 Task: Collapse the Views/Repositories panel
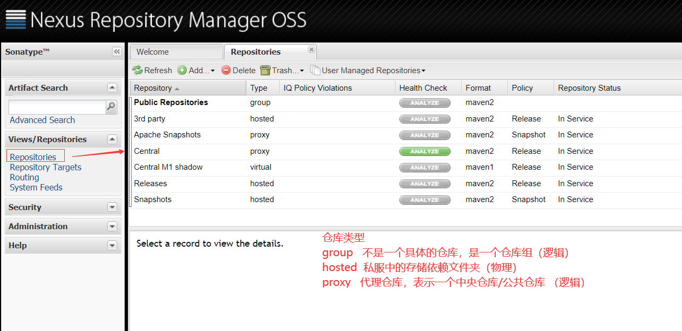tap(112, 139)
